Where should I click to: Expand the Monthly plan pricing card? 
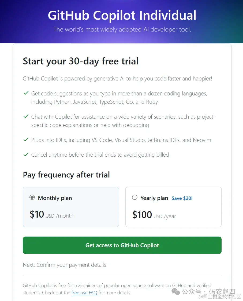tap(71, 207)
